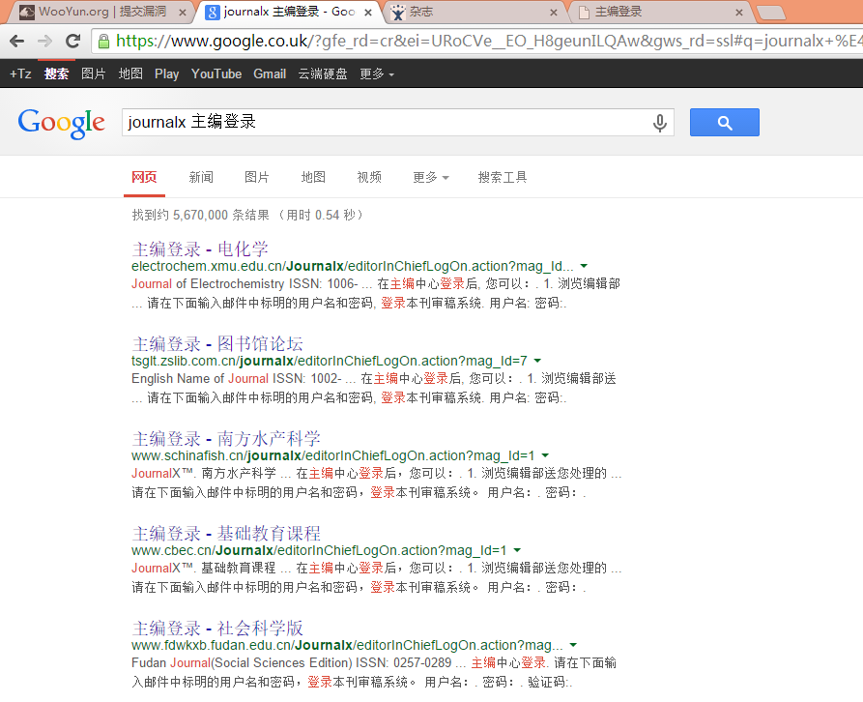
Task: Open Play in the black bar
Action: click(167, 73)
